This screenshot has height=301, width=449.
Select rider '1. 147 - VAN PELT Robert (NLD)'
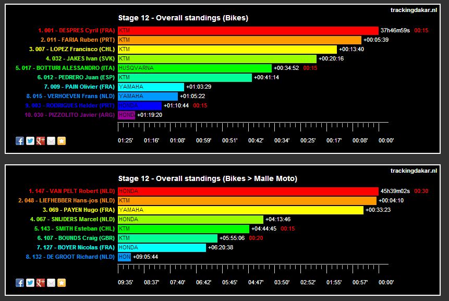71,191
